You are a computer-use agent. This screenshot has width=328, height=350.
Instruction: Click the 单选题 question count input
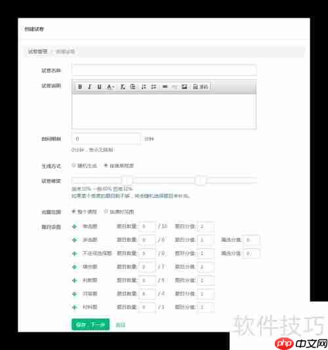[x=147, y=227]
